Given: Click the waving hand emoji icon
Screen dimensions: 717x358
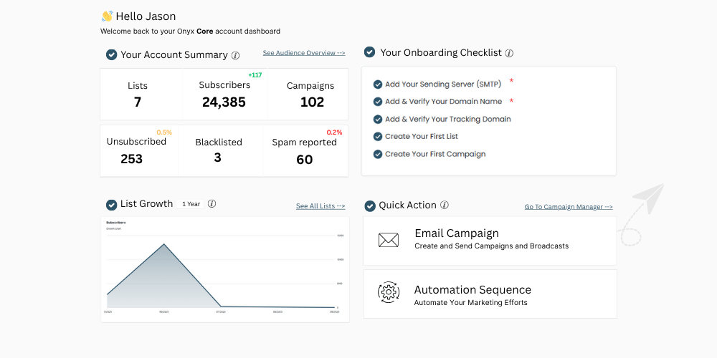Looking at the screenshot, I should 107,16.
